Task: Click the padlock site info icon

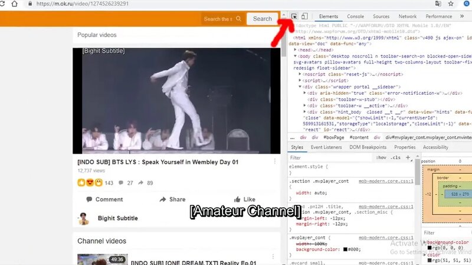Action: tap(30, 4)
